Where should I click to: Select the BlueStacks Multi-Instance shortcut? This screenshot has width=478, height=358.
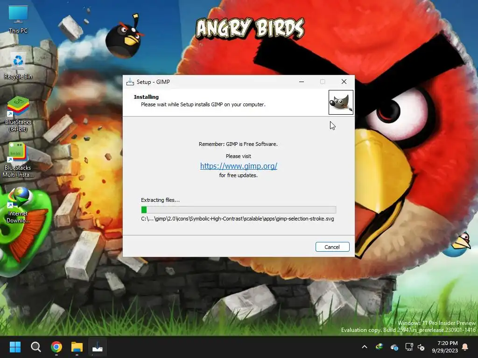tap(18, 160)
